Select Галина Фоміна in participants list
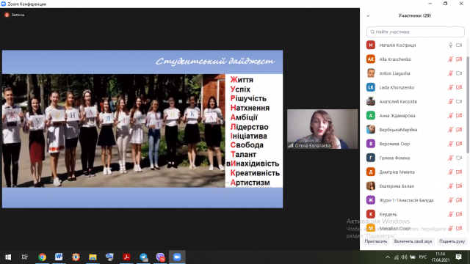The width and height of the screenshot is (470, 264). [415, 158]
